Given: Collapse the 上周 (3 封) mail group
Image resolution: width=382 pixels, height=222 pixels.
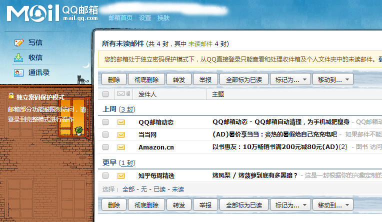Looking at the screenshot, I should 119,109.
